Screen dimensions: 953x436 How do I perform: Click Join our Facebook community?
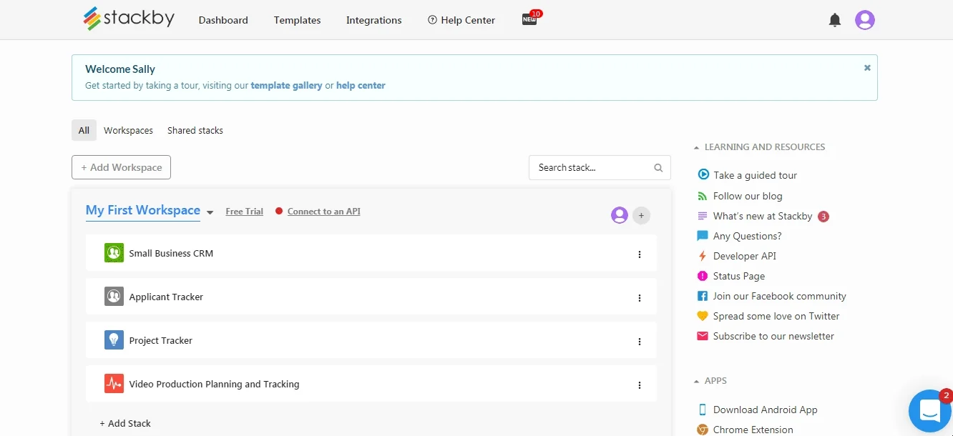coord(779,296)
